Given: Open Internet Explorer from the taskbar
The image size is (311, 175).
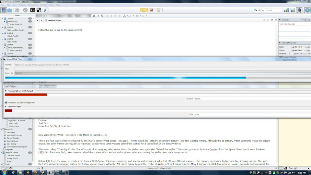Looking at the screenshot, I should tap(13, 173).
